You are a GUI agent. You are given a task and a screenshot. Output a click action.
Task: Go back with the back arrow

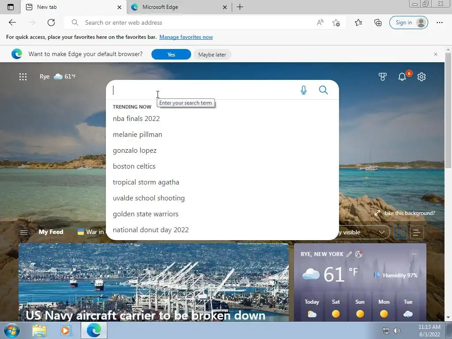pyautogui.click(x=12, y=23)
